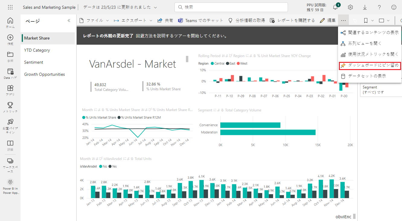Image resolution: width=402 pixels, height=221 pixels.
Task: Open ワークスペース in the sidebar
Action: pos(10,165)
